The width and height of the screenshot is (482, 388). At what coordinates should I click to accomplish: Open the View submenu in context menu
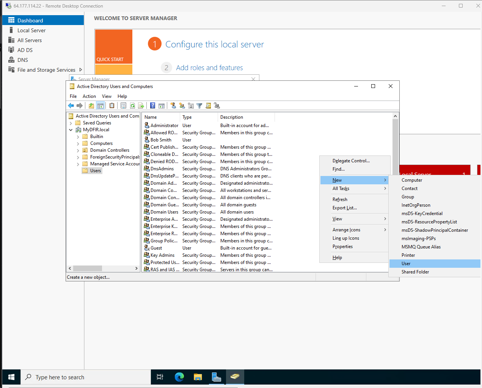[355, 219]
